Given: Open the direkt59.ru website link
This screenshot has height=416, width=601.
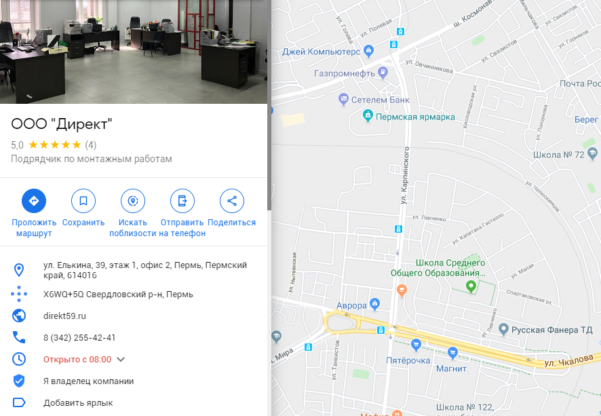Looking at the screenshot, I should (x=64, y=316).
